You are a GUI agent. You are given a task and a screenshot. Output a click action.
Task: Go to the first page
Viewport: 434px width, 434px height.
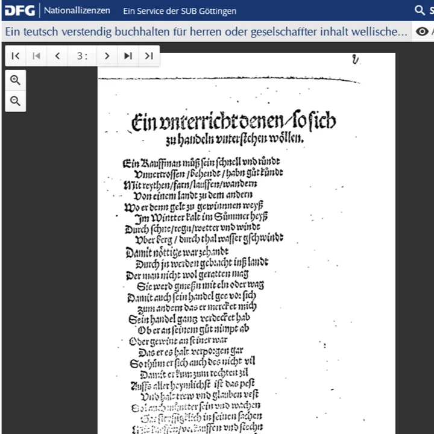16,56
